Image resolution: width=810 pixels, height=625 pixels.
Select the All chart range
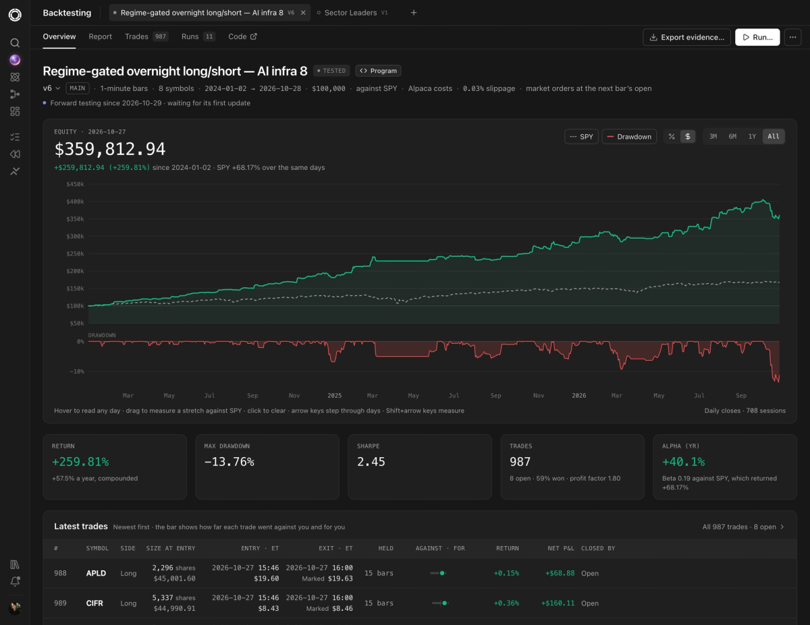pyautogui.click(x=774, y=136)
